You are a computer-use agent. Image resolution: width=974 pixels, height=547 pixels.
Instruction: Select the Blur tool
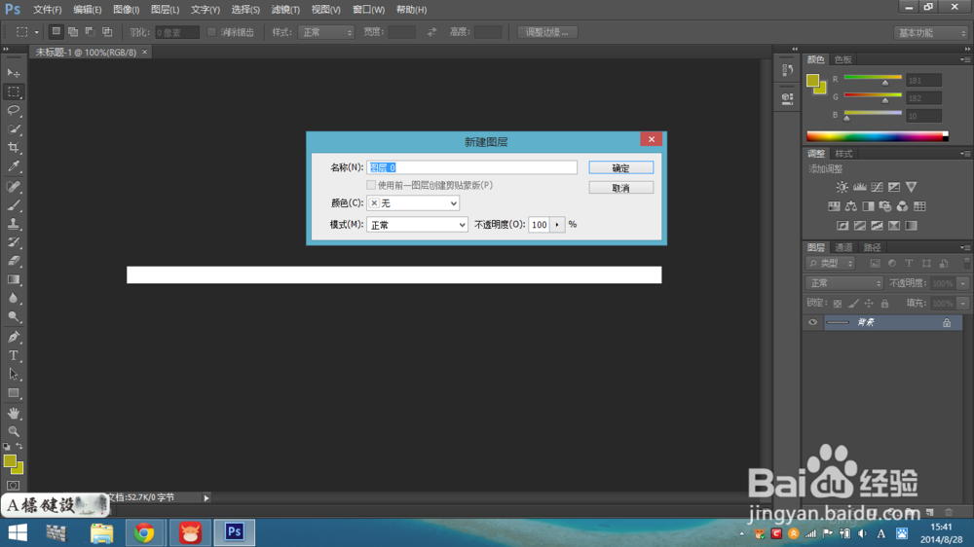pos(14,298)
